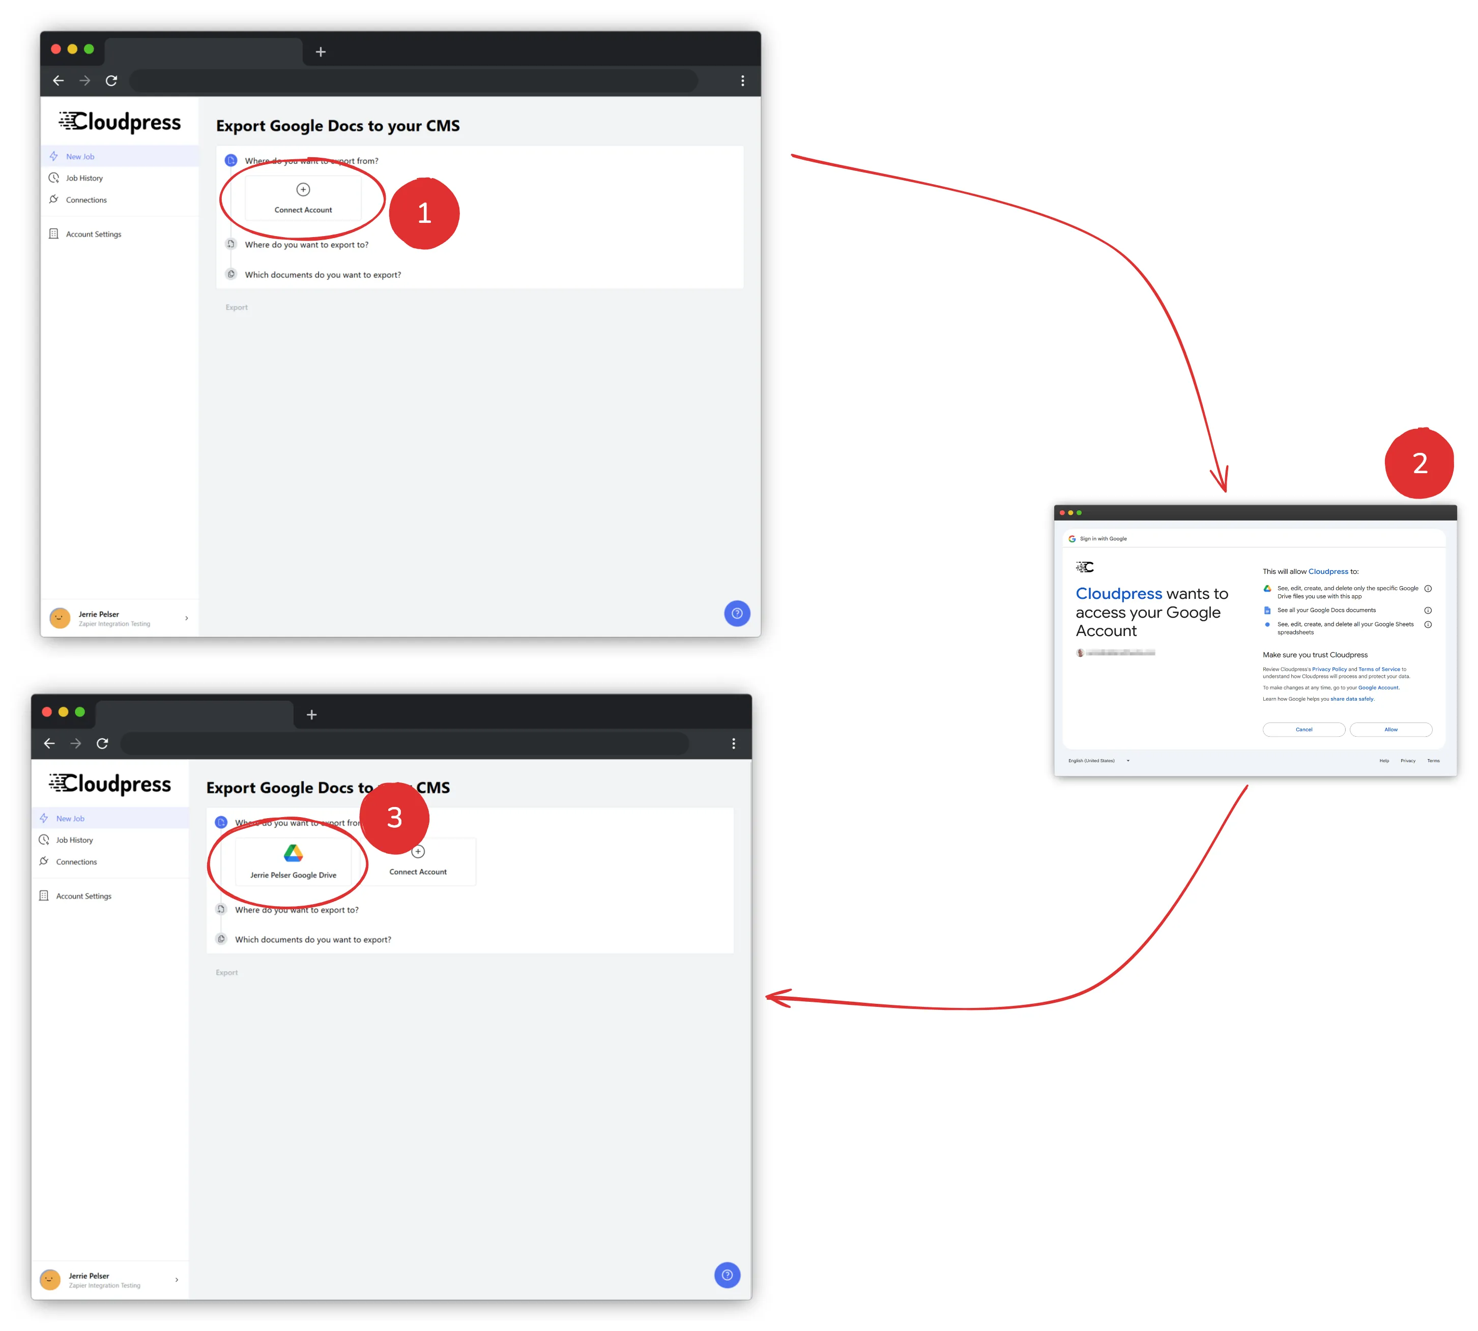Click the Google 'G' logo on consent screen
This screenshot has height=1331, width=1478.
pos(1073,538)
